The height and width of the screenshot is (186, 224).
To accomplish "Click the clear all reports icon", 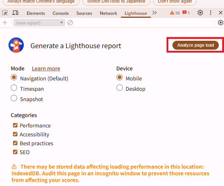I will click(x=70, y=23).
